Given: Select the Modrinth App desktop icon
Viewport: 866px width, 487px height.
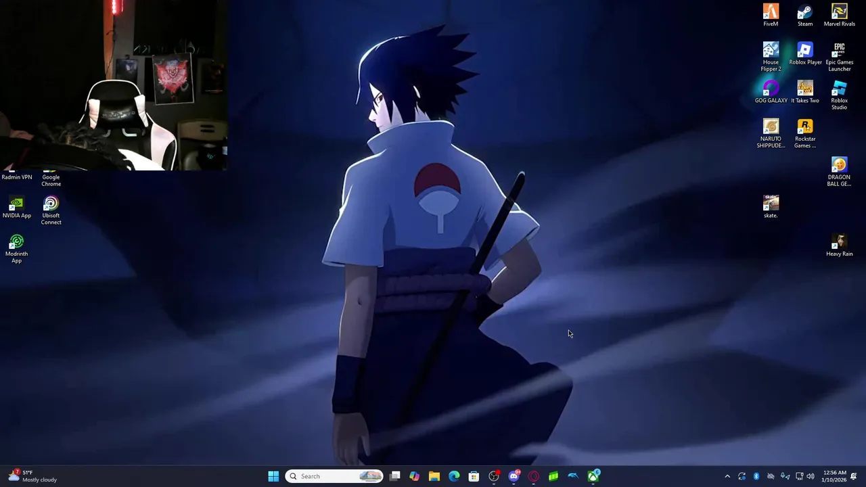Looking at the screenshot, I should click(x=17, y=249).
